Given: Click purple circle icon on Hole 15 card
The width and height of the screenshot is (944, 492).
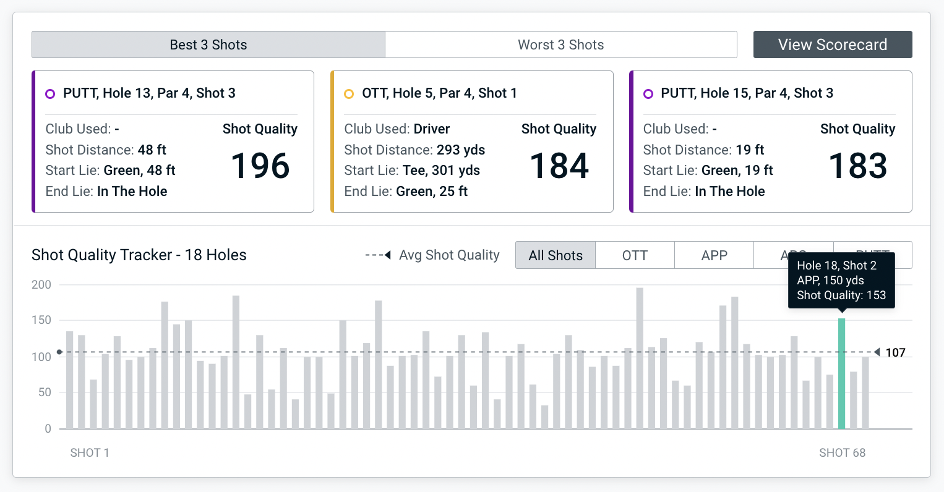Looking at the screenshot, I should (648, 94).
